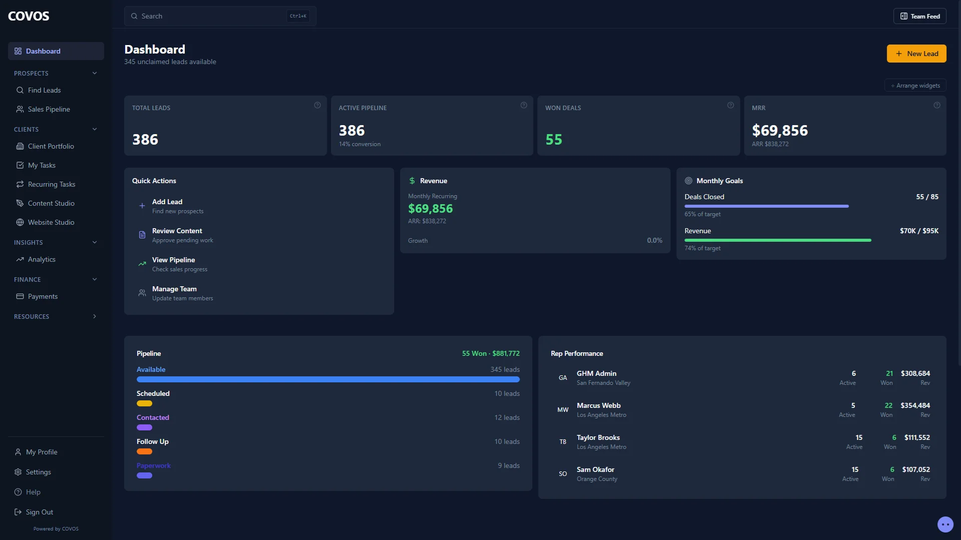This screenshot has width=961, height=540.
Task: Click the Analytics chart icon
Action: pos(20,259)
